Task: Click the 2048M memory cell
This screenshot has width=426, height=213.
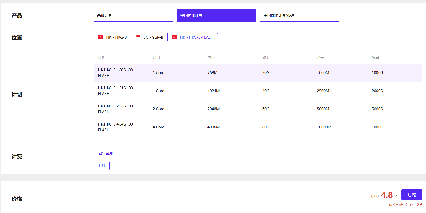Action: coord(214,109)
